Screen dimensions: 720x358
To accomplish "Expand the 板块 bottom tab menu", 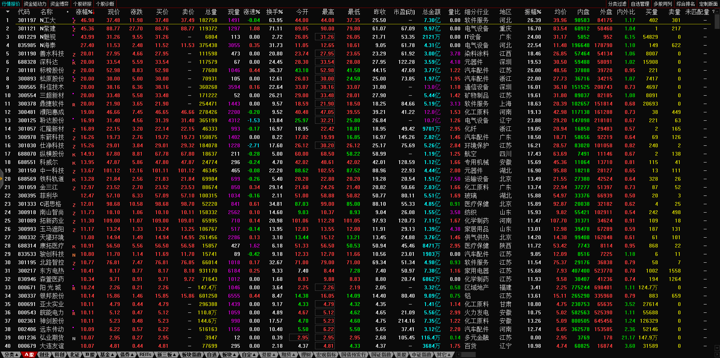I will click(229, 355).
